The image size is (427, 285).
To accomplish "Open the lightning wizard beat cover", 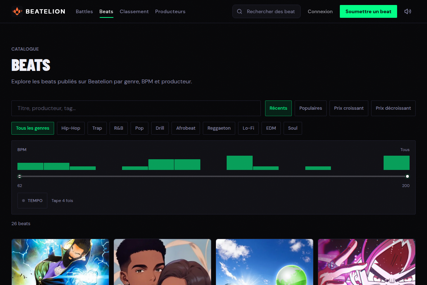I will point(60,262).
